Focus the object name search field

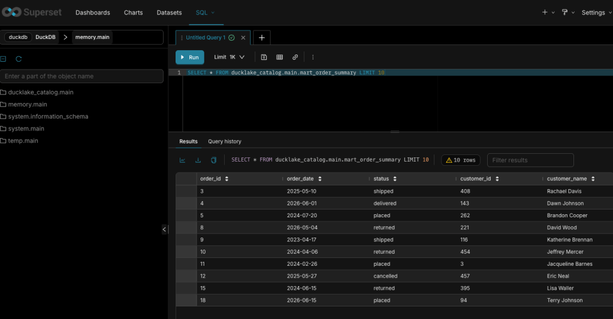[x=81, y=76]
